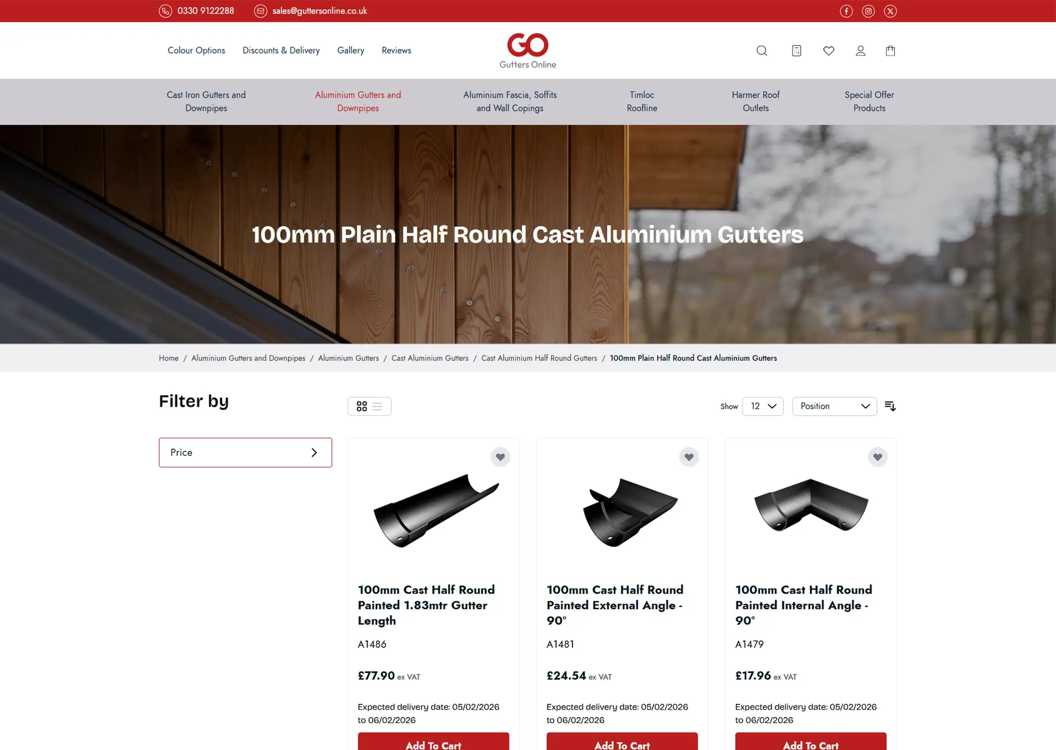The height and width of the screenshot is (750, 1056).
Task: Expand the Price filter
Action: pos(245,452)
